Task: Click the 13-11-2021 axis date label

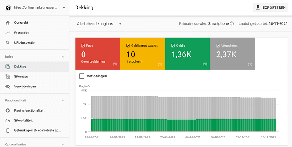Action: (x=268, y=137)
